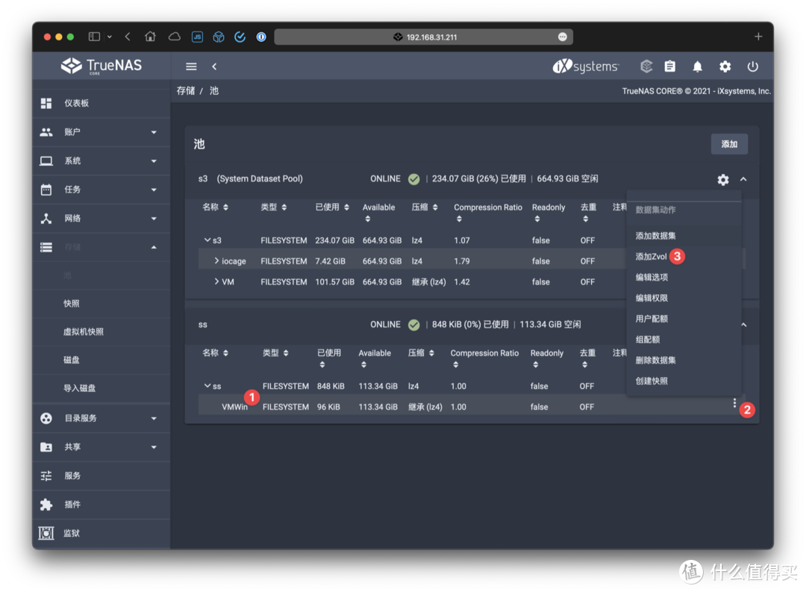Open s3 pool gear settings
806x592 pixels.
[x=722, y=179]
